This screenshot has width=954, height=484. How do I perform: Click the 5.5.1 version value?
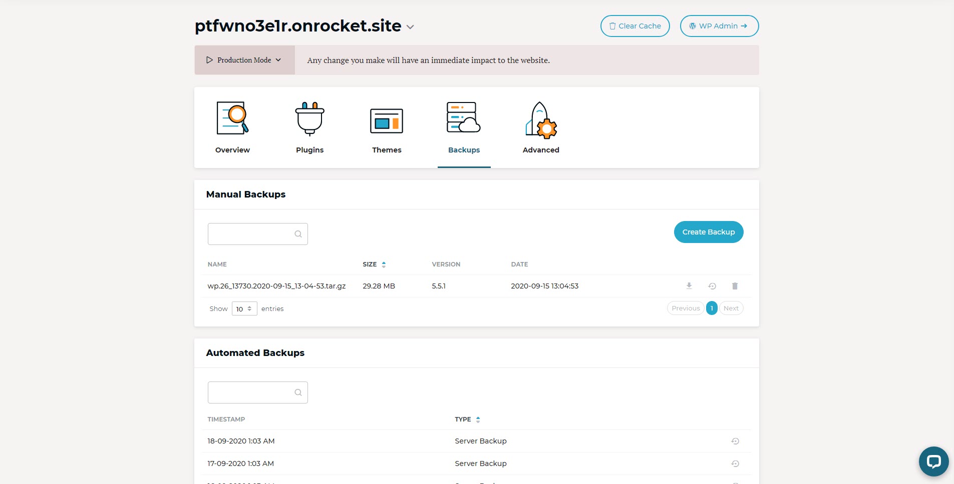(439, 286)
